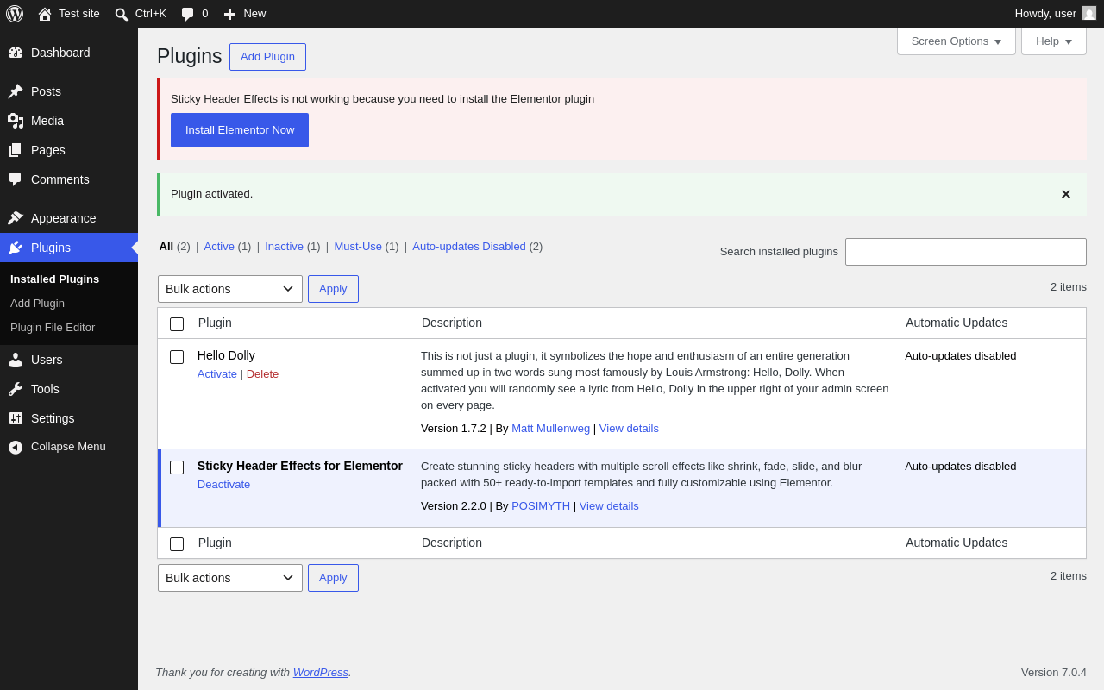The image size is (1104, 690).
Task: Filter plugins by Auto-updates Disabled
Action: (x=469, y=247)
